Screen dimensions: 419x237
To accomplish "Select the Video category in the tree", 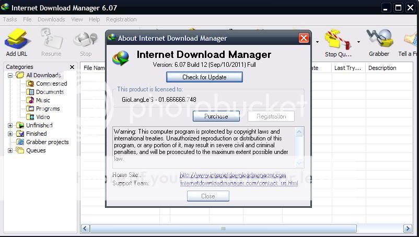I will (x=43, y=117).
